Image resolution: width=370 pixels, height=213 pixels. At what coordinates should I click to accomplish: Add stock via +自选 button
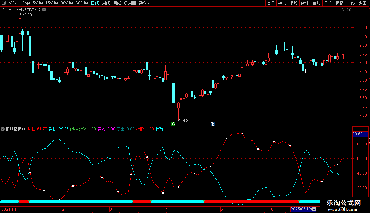(x=351, y=3)
